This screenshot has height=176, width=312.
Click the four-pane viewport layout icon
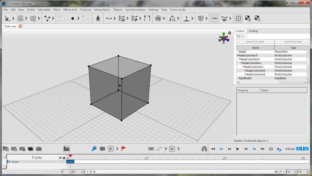[x=238, y=18]
